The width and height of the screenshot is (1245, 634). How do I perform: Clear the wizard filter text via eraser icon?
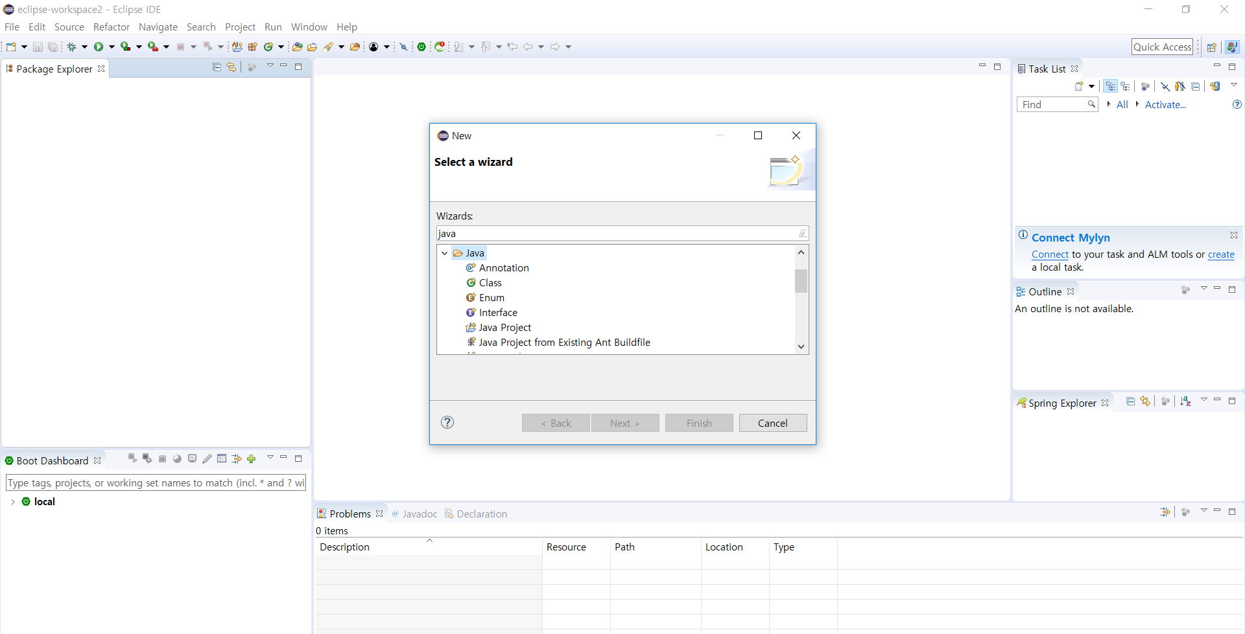[x=802, y=233]
